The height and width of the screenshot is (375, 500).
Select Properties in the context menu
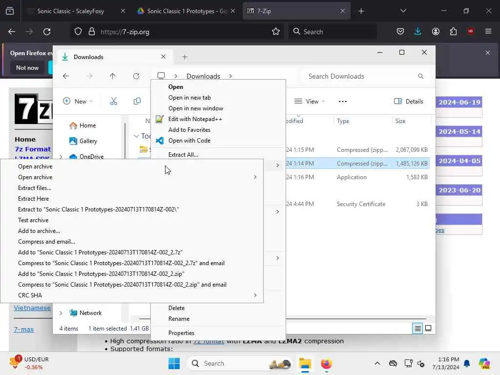point(181,333)
